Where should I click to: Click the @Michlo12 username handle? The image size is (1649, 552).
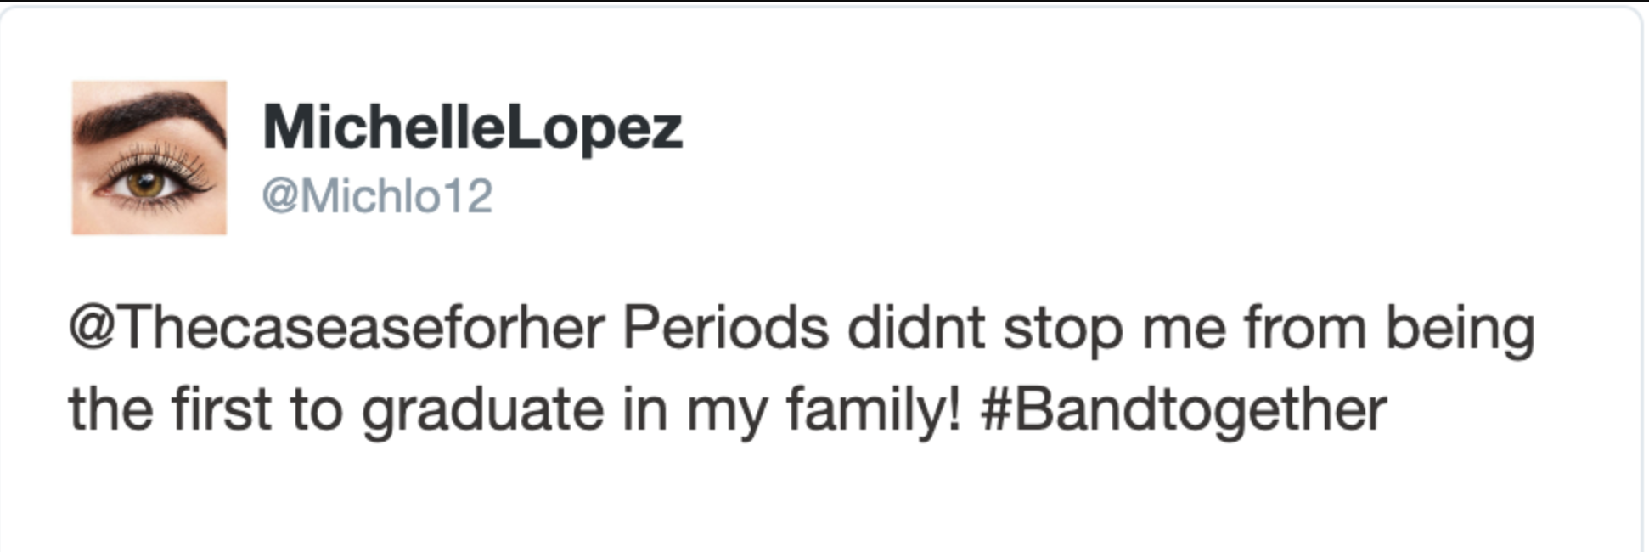click(x=377, y=196)
